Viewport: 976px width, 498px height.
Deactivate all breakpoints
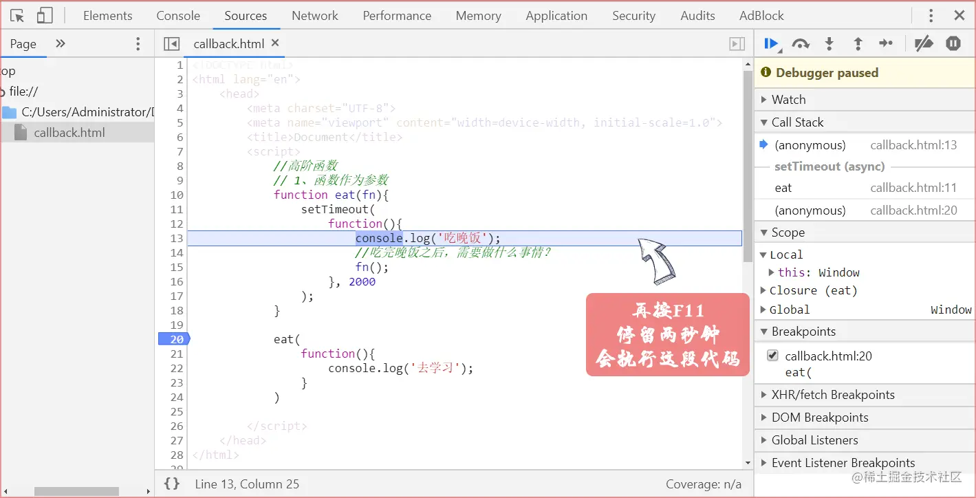924,43
